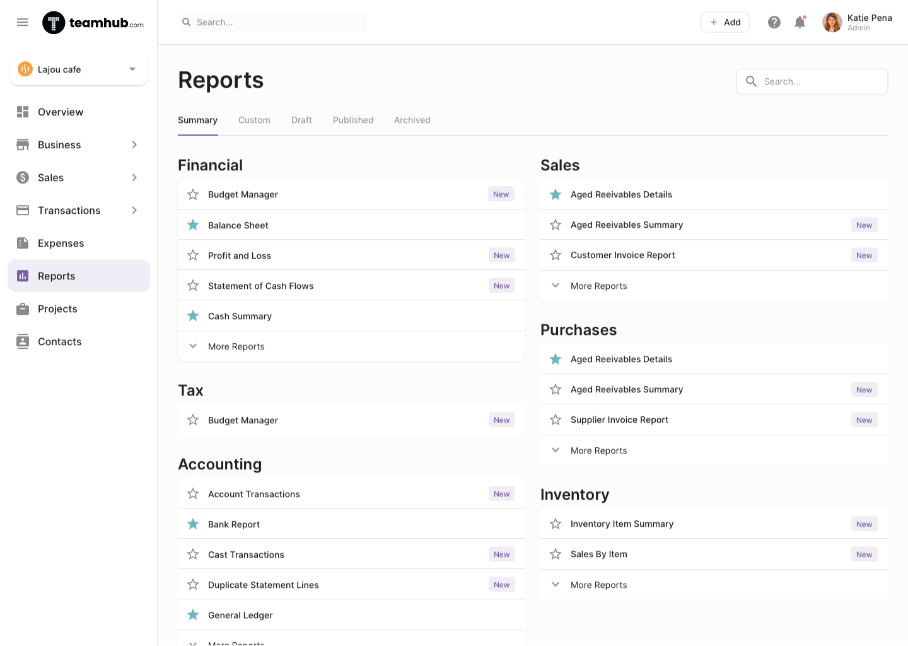Star Aged Reeivables Summary under Sales

pyautogui.click(x=556, y=225)
